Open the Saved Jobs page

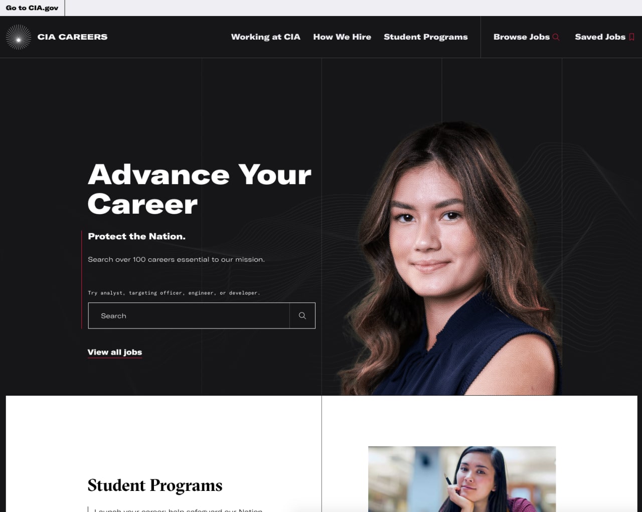[x=600, y=37]
